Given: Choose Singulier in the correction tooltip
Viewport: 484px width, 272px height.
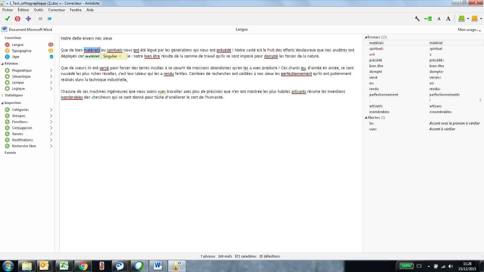Looking at the screenshot, I should pyautogui.click(x=110, y=56).
